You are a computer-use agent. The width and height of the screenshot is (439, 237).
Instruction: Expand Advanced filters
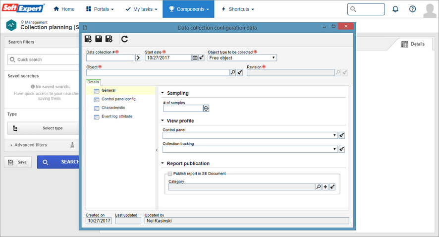click(29, 145)
